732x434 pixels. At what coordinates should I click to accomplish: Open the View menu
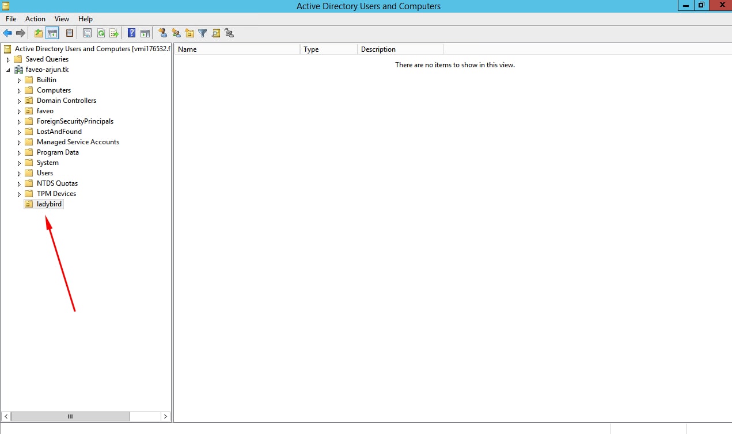pos(62,18)
